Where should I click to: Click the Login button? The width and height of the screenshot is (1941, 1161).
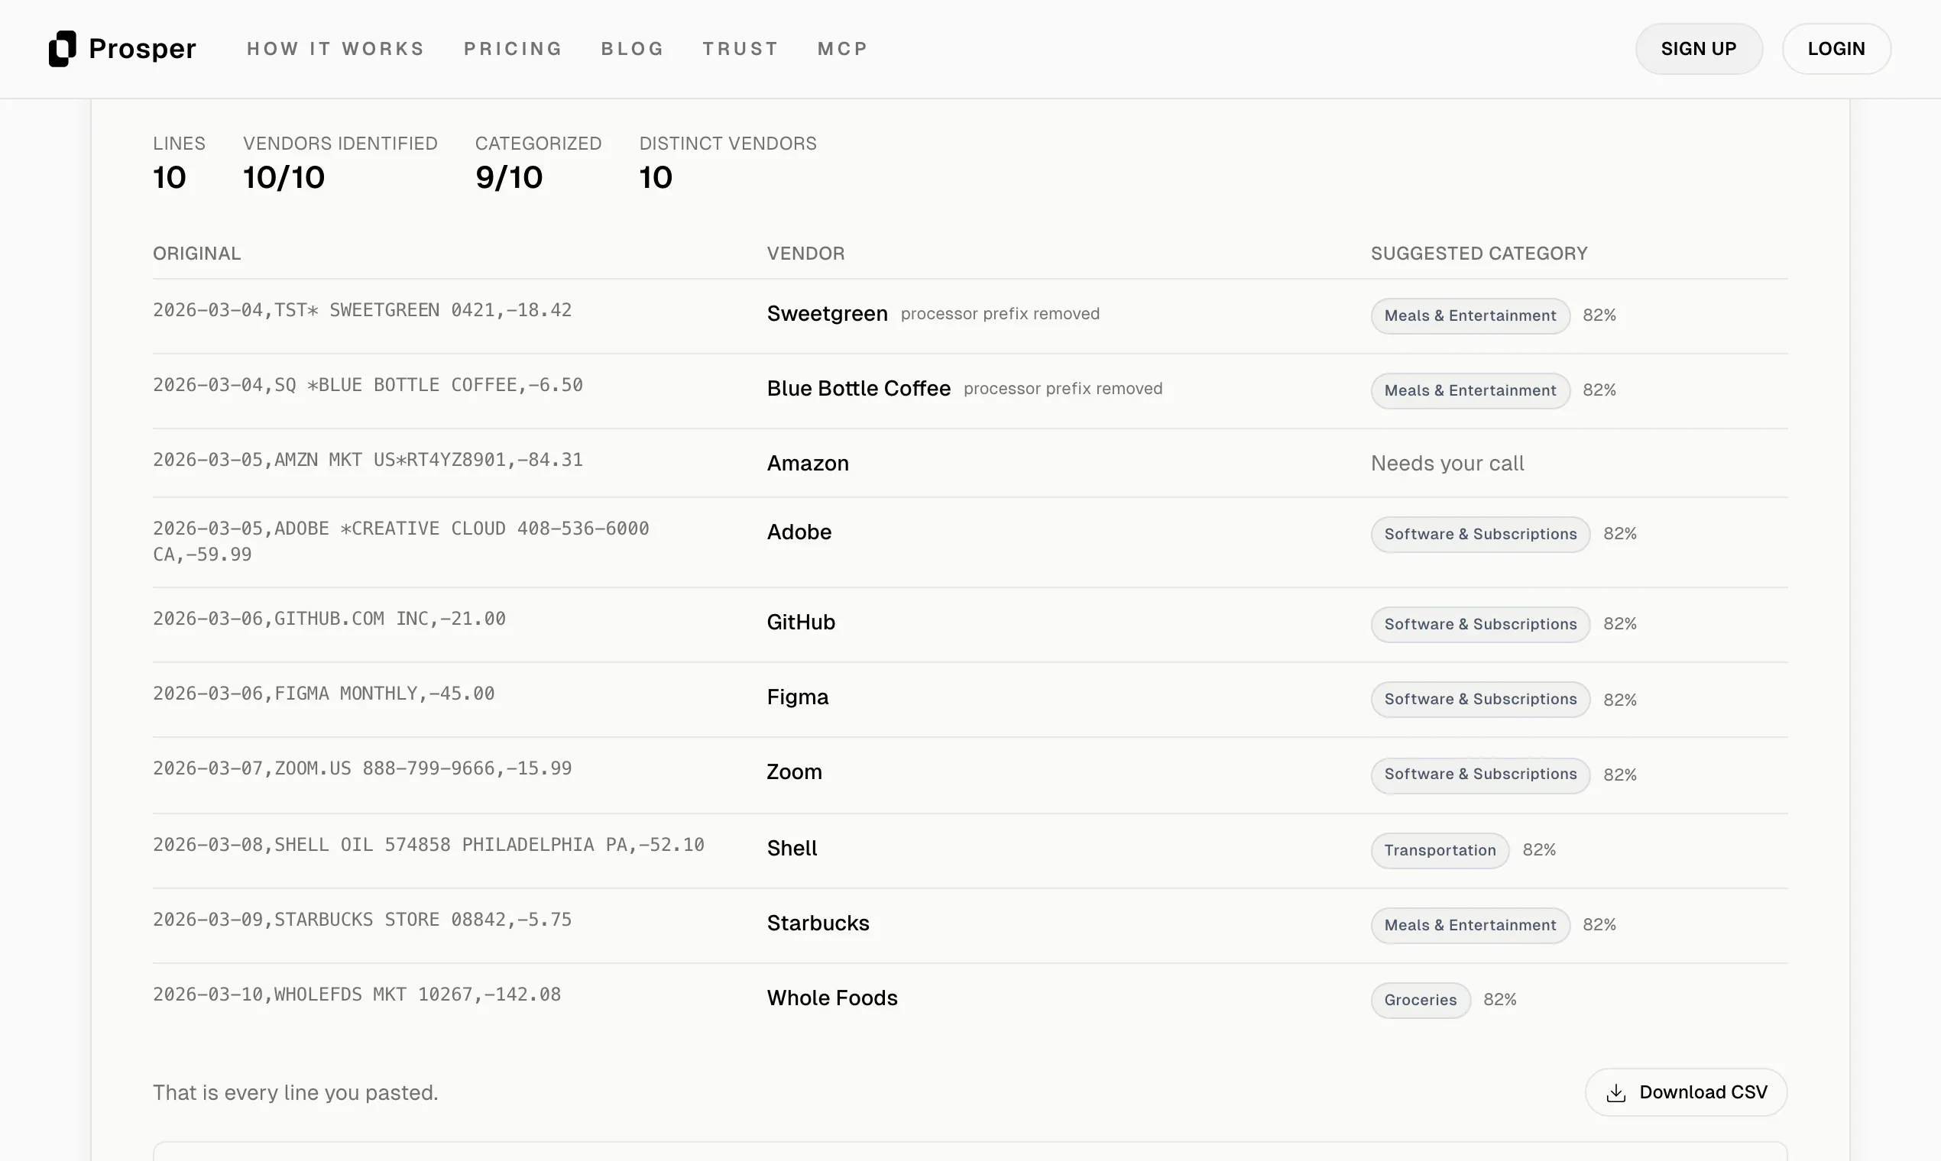(x=1836, y=49)
